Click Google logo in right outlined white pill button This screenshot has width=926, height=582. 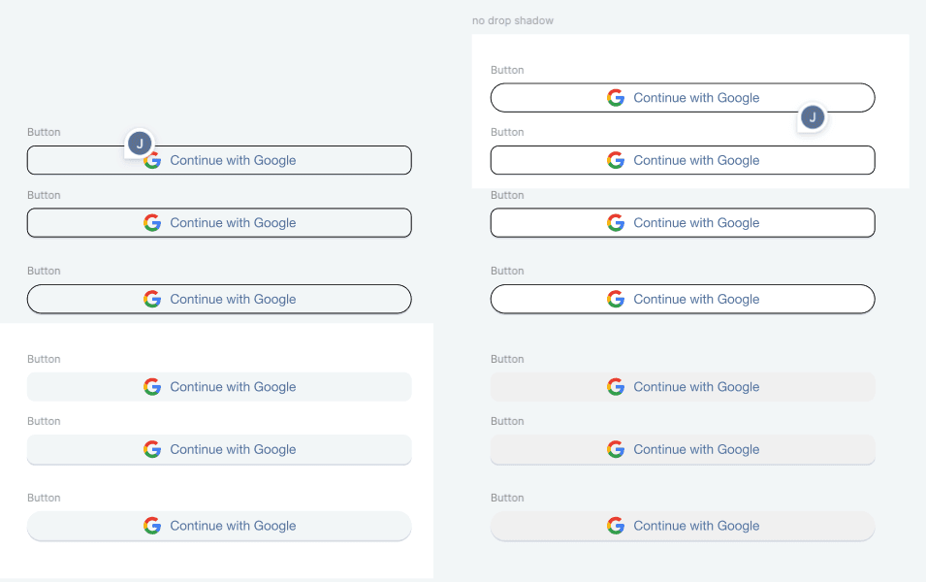(616, 299)
